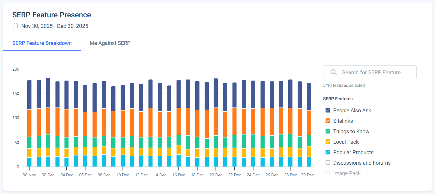Image resolution: width=435 pixels, height=194 pixels.
Task: Click the disabled Image Pack checkbox icon
Action: click(328, 173)
